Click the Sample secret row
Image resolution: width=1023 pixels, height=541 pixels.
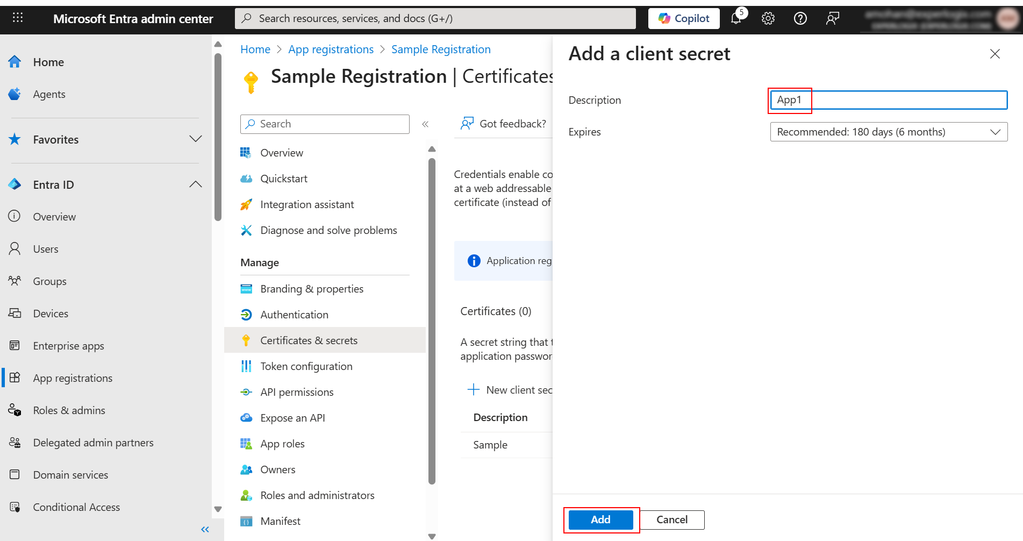pos(506,445)
